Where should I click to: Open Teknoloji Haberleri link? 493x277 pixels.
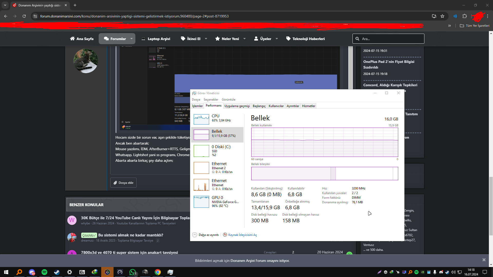(305, 39)
